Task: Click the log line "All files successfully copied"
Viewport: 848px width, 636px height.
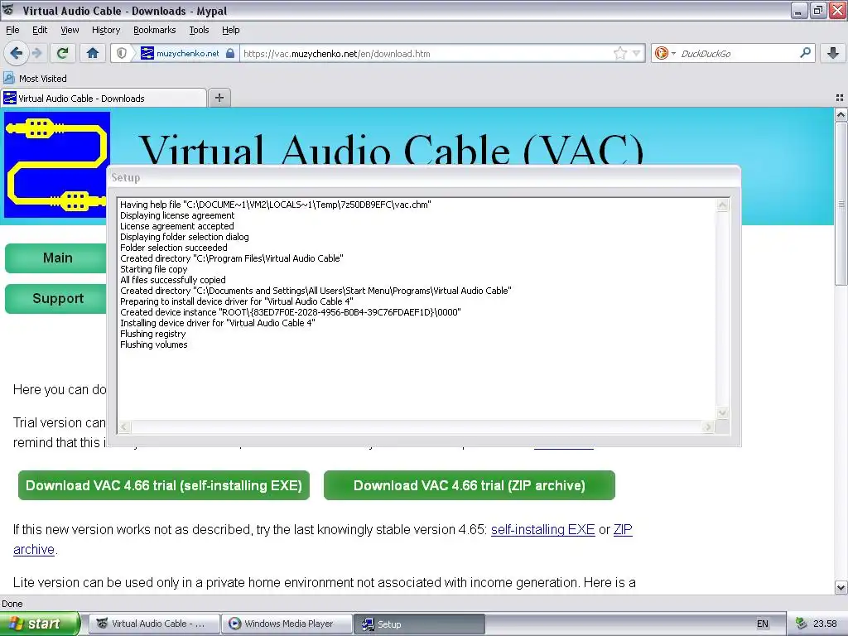Action: tap(172, 280)
